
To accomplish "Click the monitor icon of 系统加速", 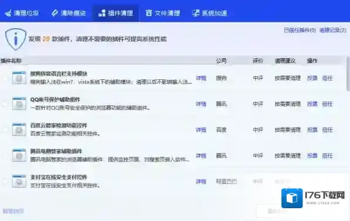I will point(196,13).
